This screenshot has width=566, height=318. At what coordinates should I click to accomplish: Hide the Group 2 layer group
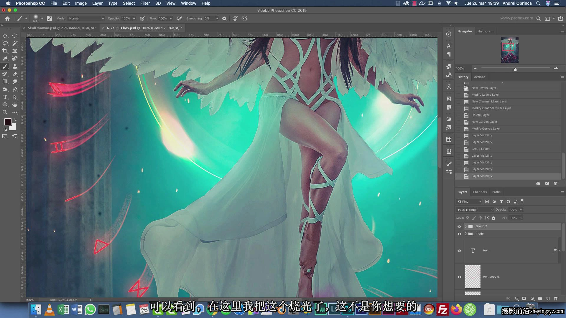coord(459,226)
